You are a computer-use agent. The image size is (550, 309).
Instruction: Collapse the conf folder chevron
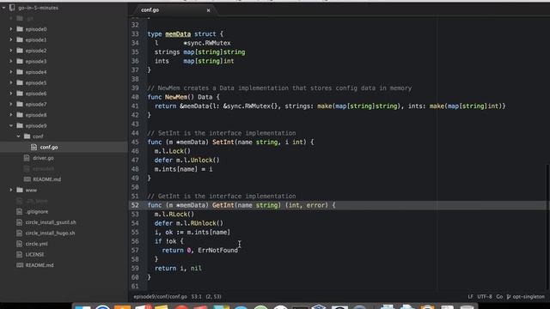pyautogui.click(x=18, y=136)
